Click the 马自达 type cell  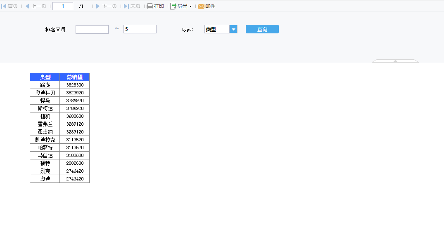click(x=45, y=155)
